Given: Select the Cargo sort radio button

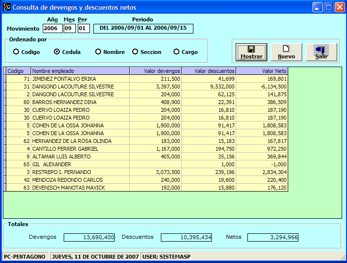Looking at the screenshot, I should pos(176,52).
